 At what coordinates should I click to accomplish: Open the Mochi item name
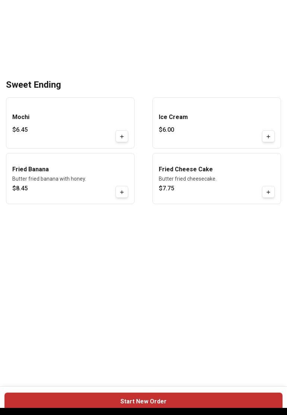pyautogui.click(x=21, y=117)
